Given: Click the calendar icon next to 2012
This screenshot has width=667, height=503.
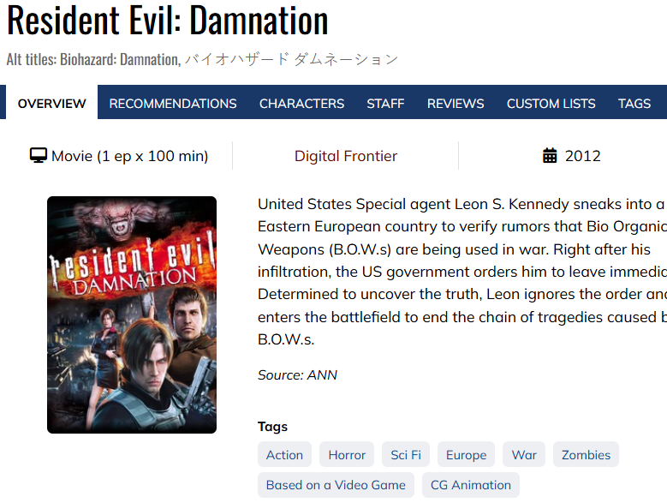Looking at the screenshot, I should tap(550, 155).
